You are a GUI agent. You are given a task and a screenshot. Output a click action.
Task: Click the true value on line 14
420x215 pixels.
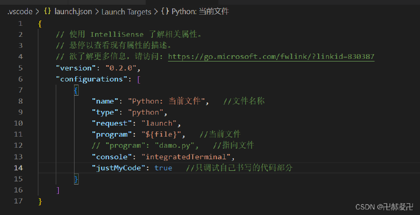click(x=163, y=168)
